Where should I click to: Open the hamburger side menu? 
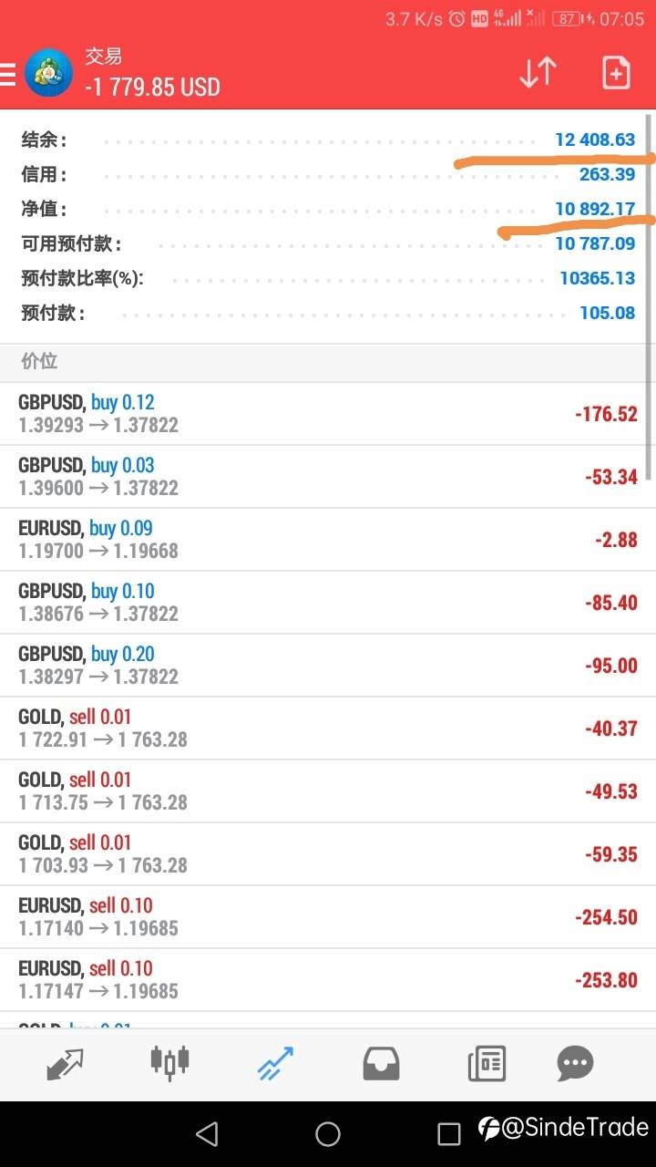[x=8, y=74]
